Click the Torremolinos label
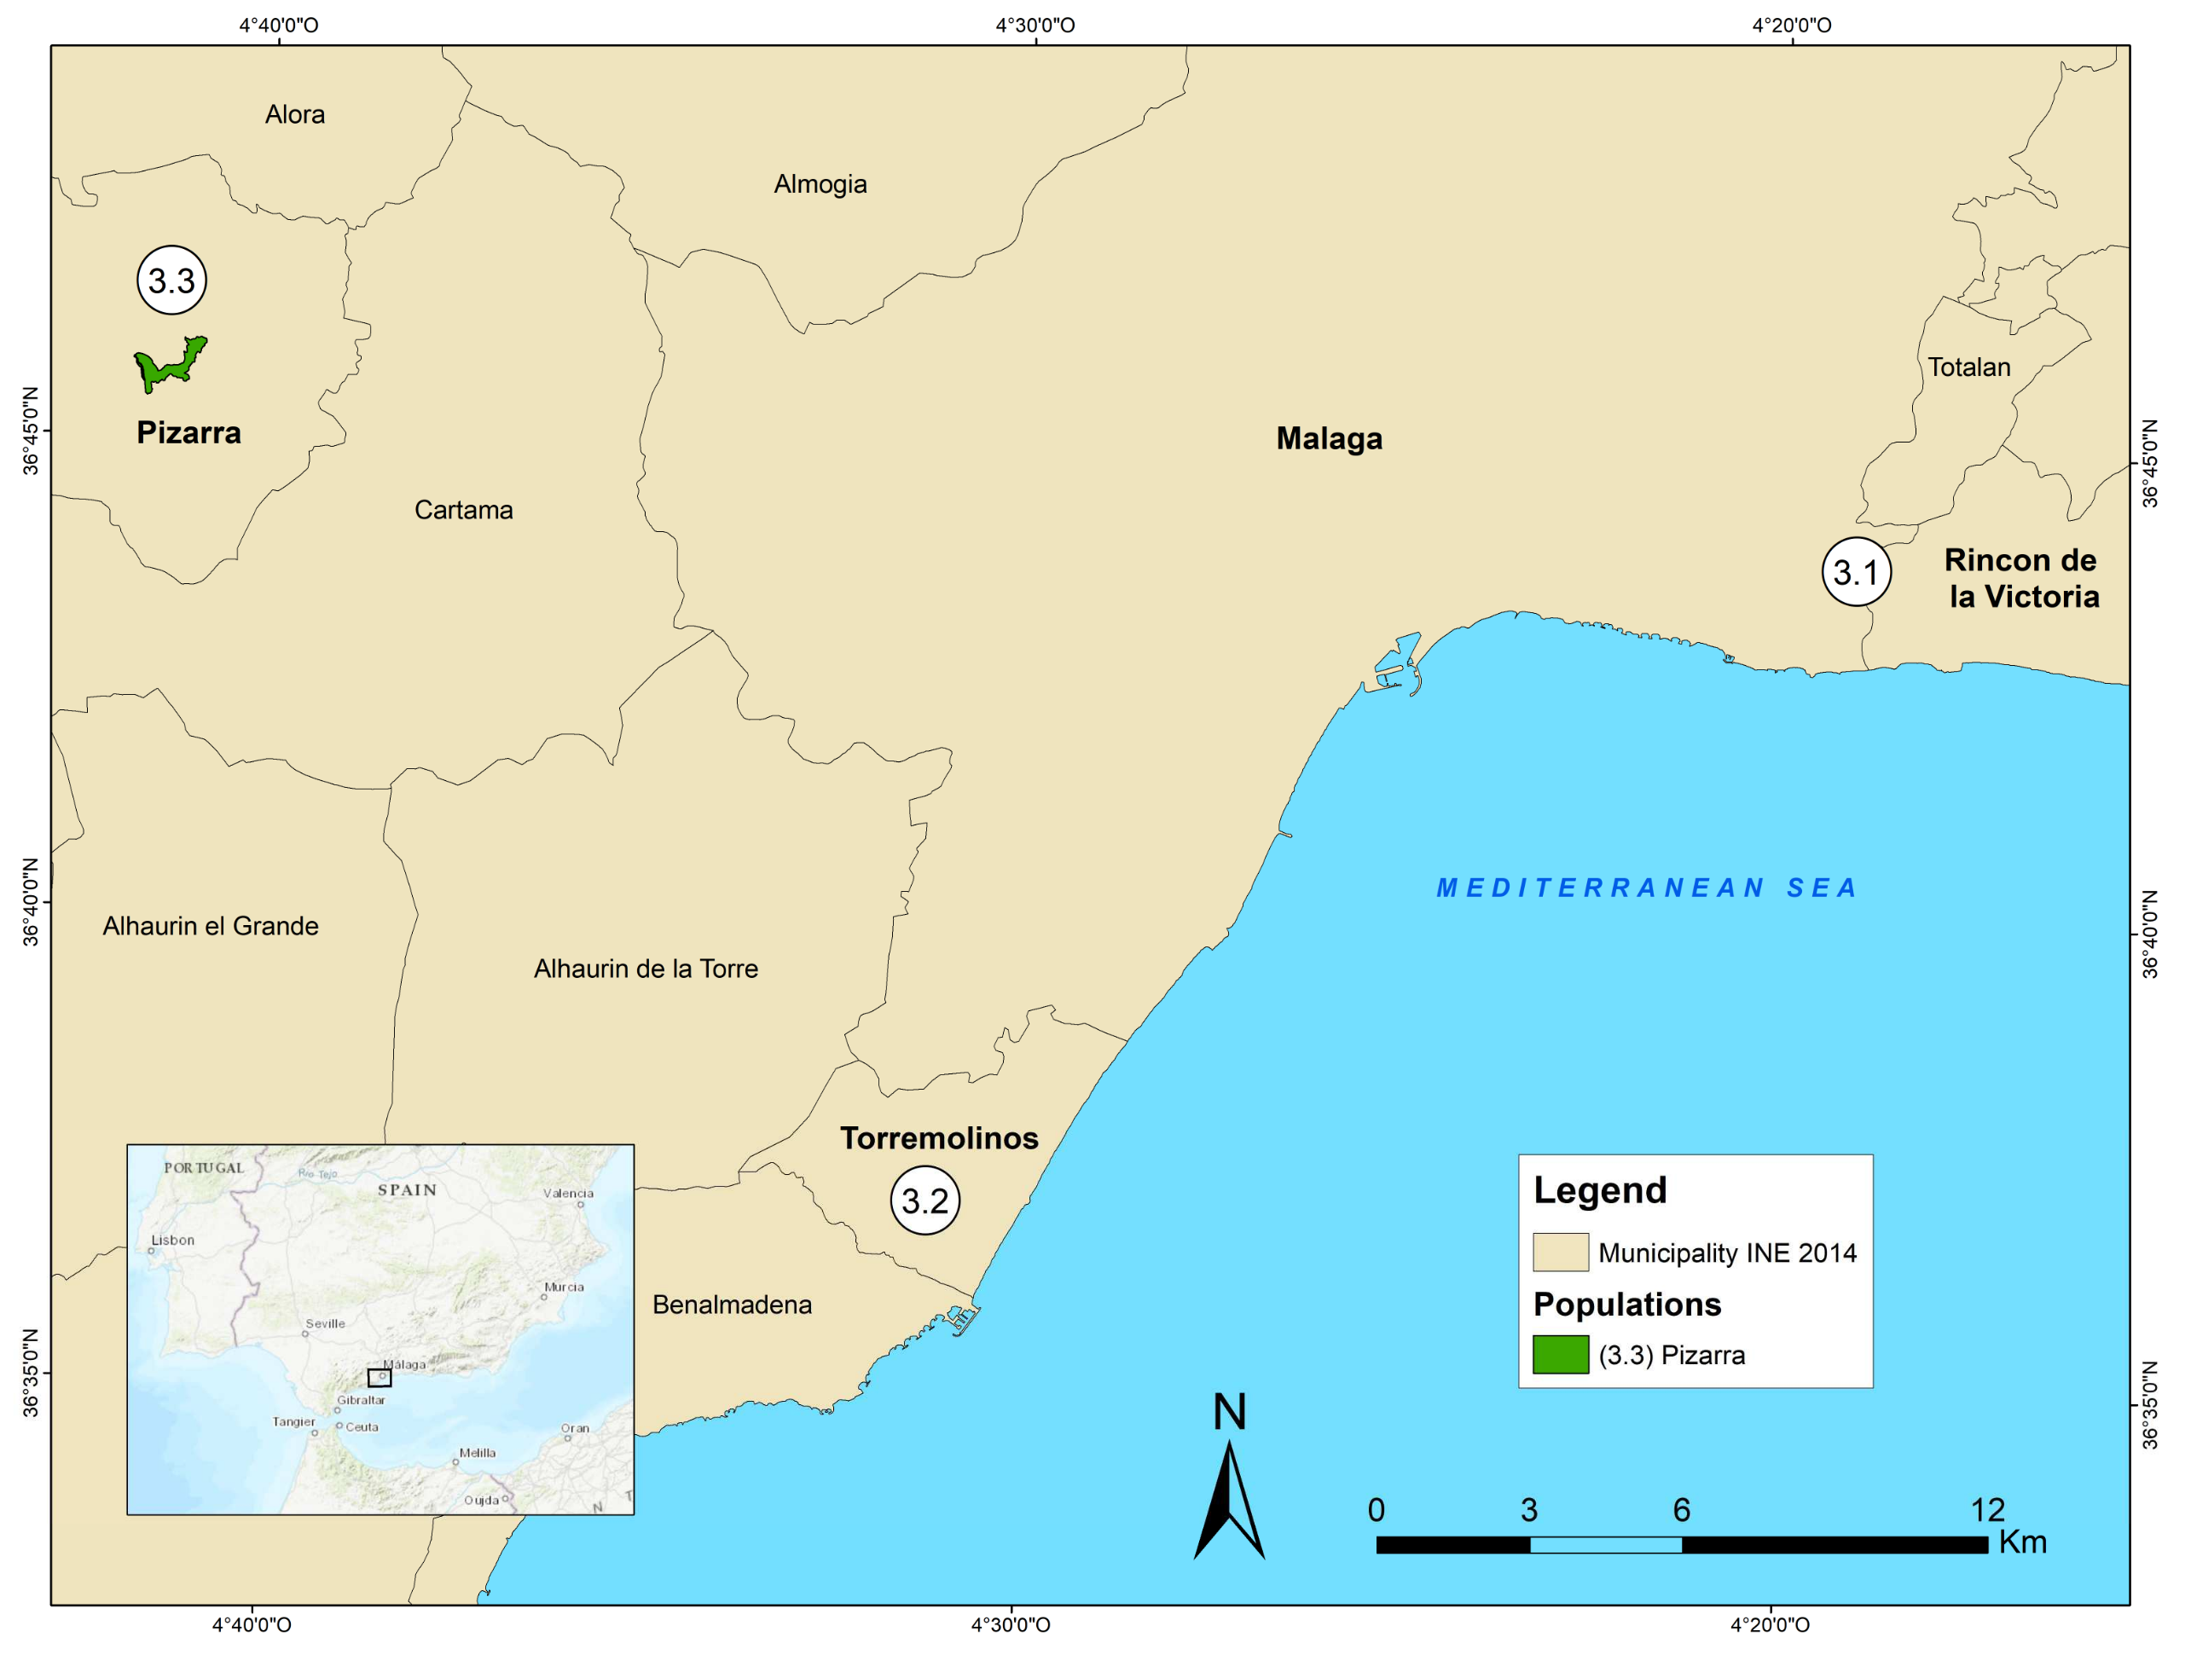2191x1672 pixels. pyautogui.click(x=939, y=1138)
